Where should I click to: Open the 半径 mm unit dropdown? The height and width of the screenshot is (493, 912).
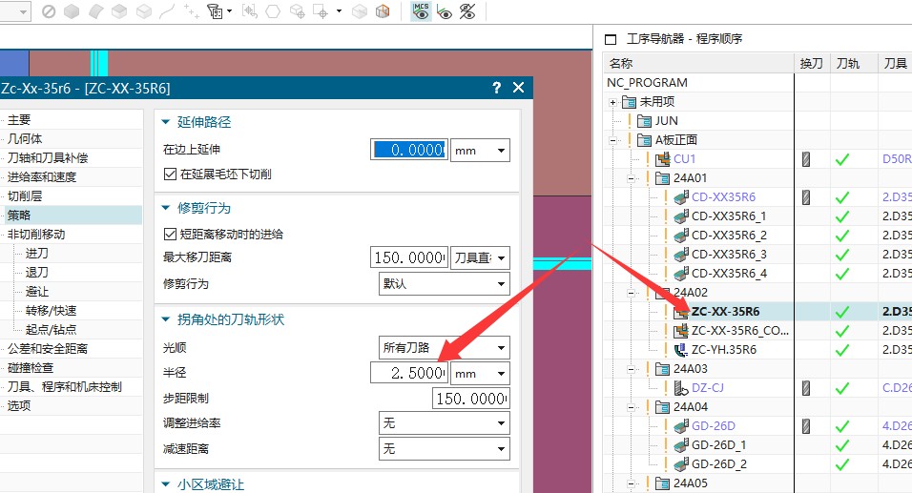481,373
